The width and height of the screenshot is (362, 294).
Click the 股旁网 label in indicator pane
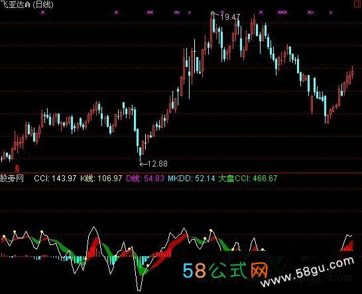pos(12,179)
